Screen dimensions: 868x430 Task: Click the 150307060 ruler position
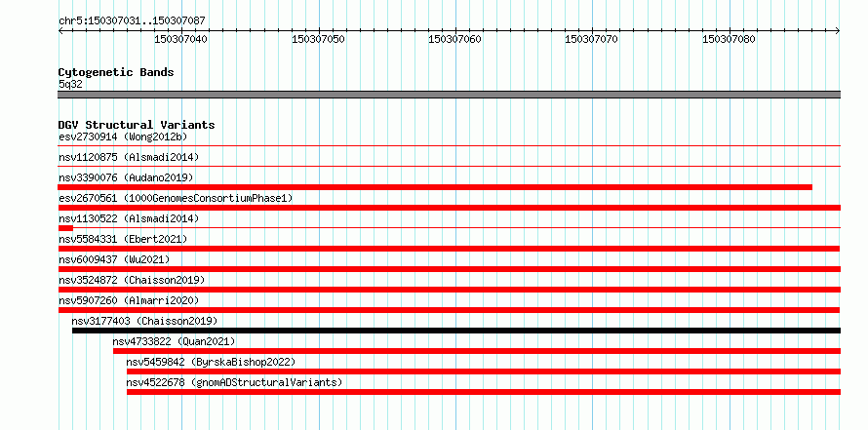455,39
